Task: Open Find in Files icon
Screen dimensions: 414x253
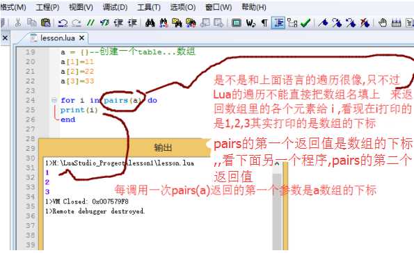Action: (177, 23)
